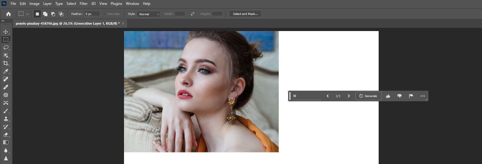
Task: Flag the generated result with the flag icon
Action: tap(411, 96)
